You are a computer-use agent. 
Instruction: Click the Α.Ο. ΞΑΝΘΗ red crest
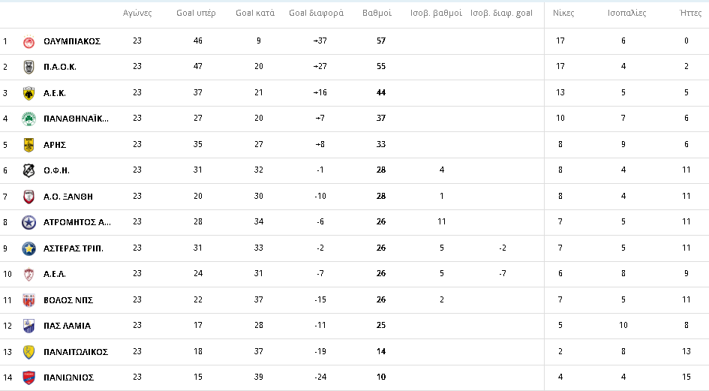point(29,197)
